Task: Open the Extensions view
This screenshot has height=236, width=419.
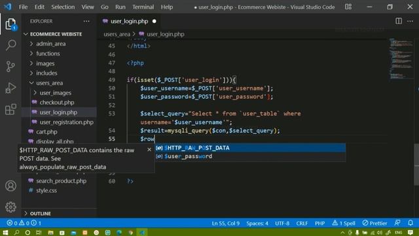Action: tap(10, 109)
